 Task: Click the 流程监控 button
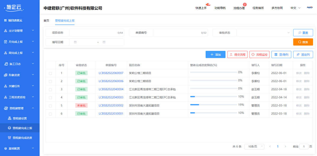pyautogui.click(x=259, y=55)
